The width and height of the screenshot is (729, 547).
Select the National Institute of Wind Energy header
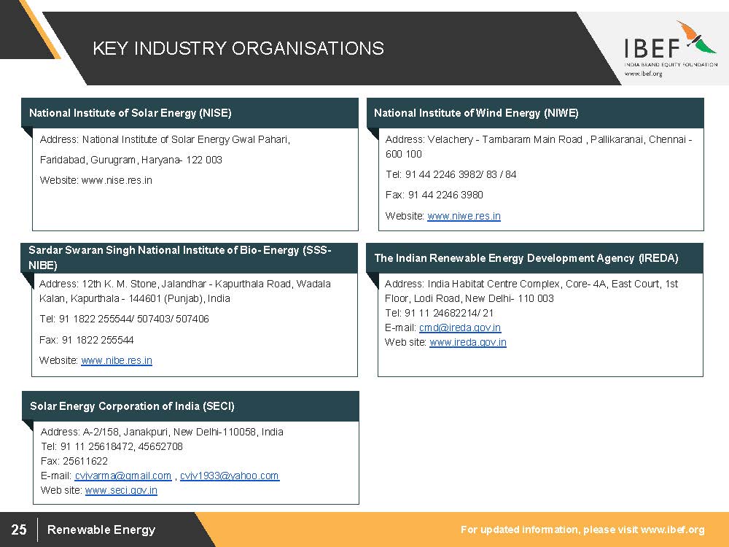coord(476,113)
